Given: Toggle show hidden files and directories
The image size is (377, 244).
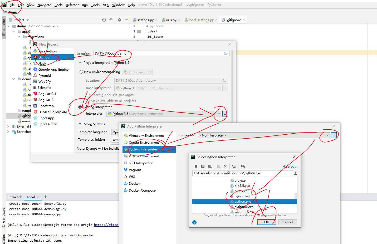Looking at the screenshot, I should point(243,166).
